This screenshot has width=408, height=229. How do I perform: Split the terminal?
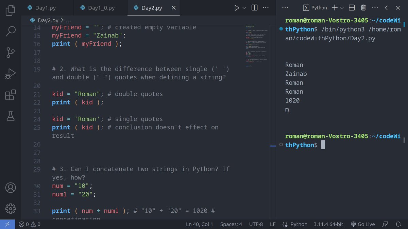pos(352,8)
